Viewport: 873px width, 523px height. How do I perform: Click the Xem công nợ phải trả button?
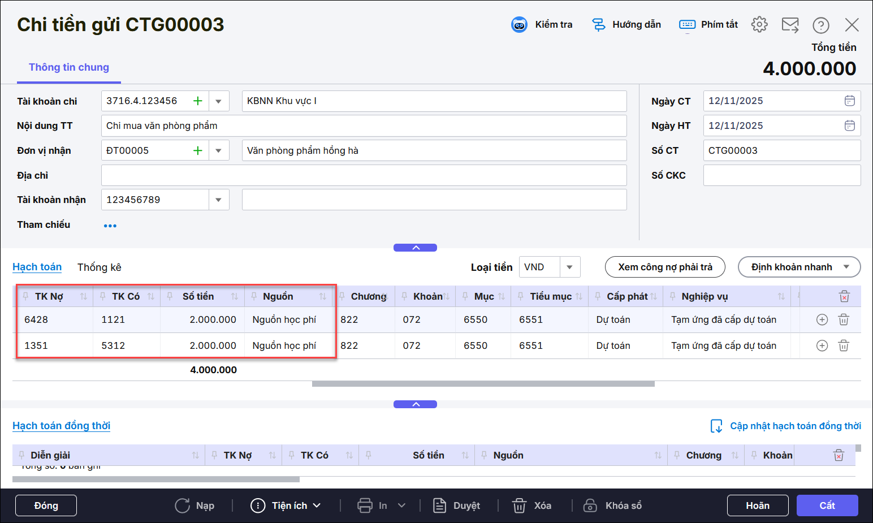pyautogui.click(x=665, y=267)
